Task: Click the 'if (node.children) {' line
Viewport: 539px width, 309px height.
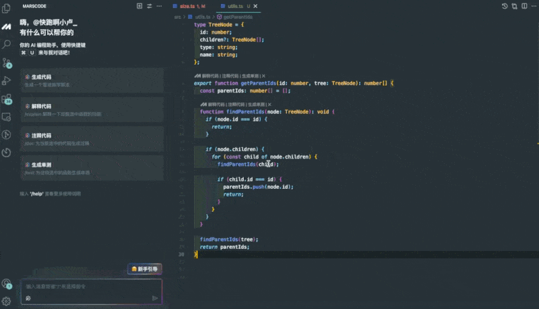Action: pyautogui.click(x=235, y=149)
